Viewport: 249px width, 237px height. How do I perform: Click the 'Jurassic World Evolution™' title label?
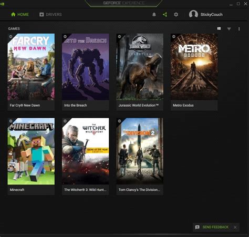click(139, 105)
